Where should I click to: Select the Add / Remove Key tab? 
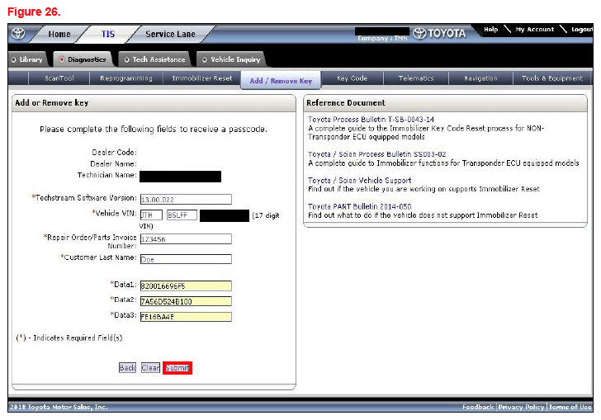click(x=281, y=81)
